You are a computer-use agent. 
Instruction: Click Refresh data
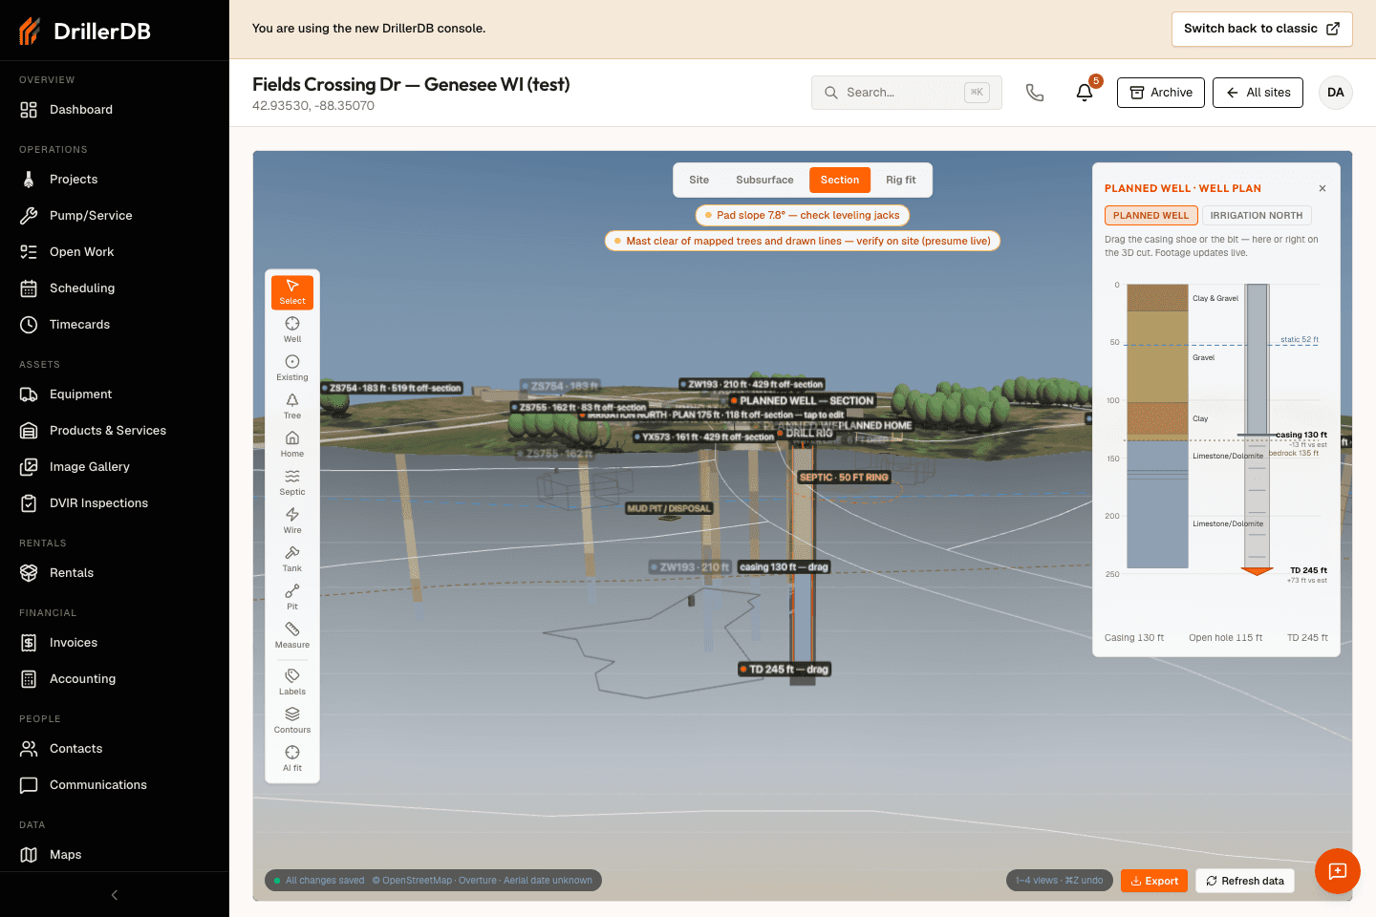point(1245,881)
